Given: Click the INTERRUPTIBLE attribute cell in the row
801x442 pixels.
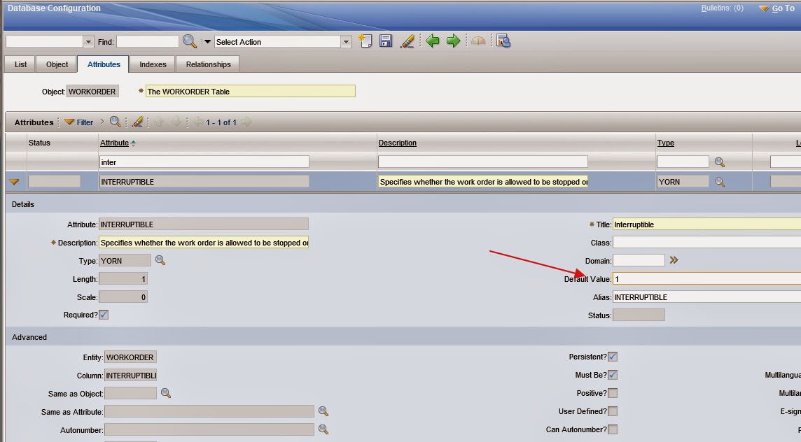Looking at the screenshot, I should click(204, 182).
